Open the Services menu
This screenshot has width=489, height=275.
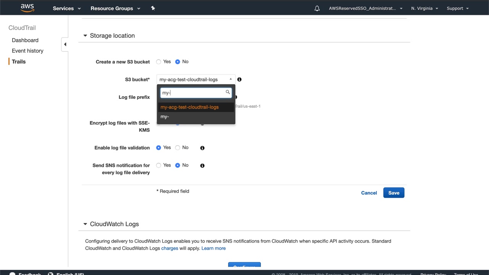click(x=66, y=8)
